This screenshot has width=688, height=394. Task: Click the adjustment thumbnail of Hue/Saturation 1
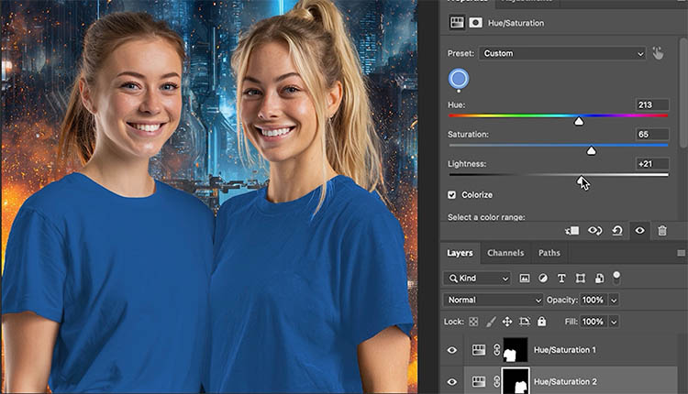(479, 350)
